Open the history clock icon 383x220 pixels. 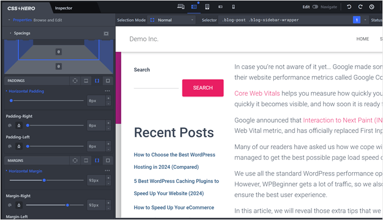pos(372,7)
